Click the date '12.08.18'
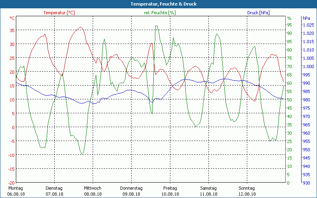This screenshot has width=317, height=198. [247, 194]
